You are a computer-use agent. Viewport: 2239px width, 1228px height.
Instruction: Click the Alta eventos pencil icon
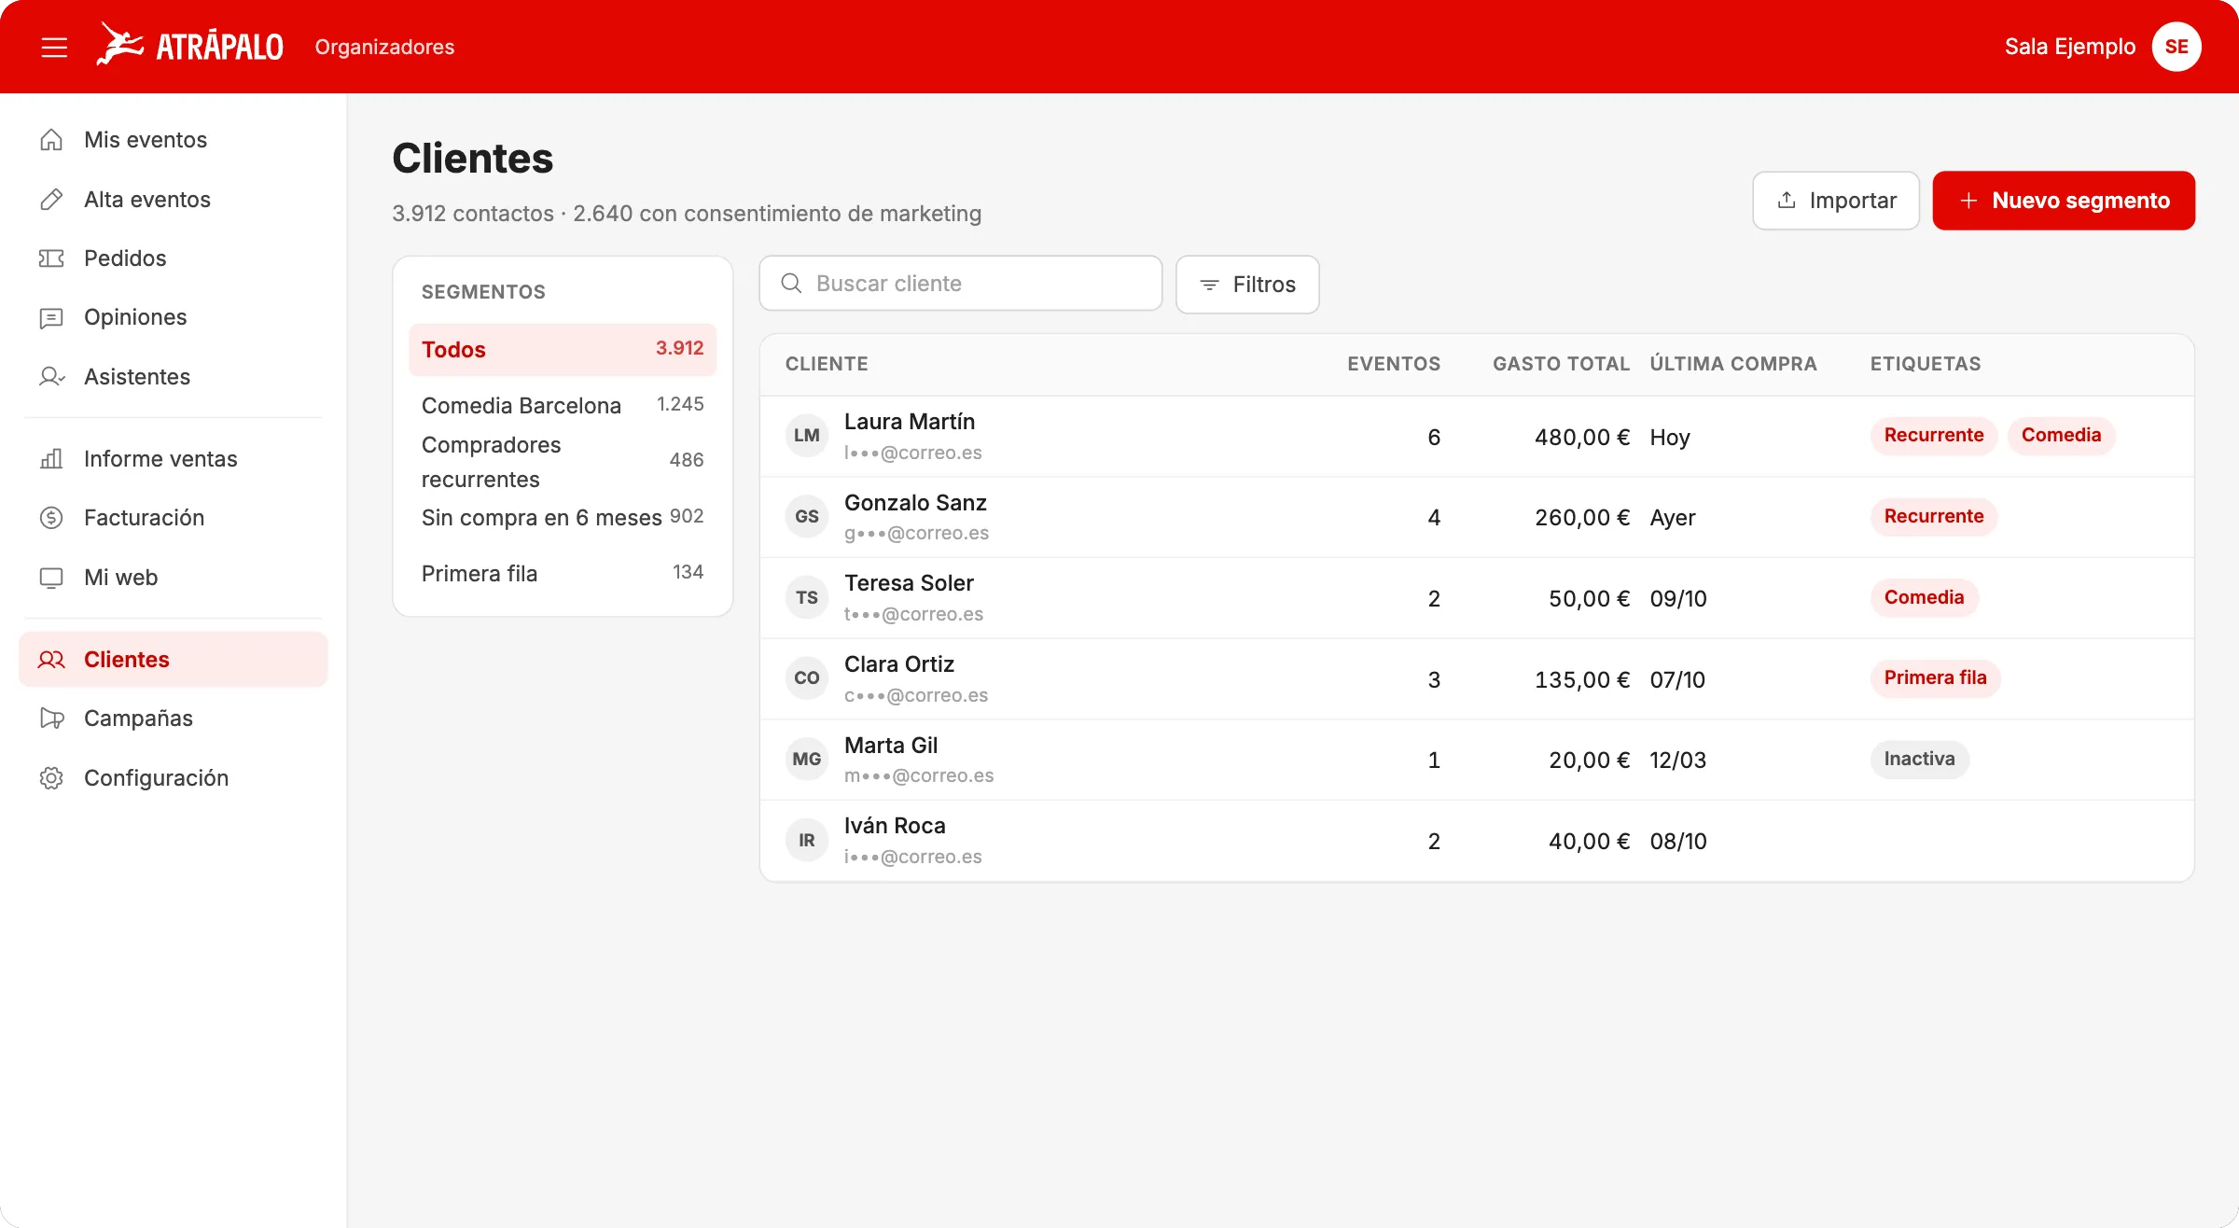tap(51, 200)
